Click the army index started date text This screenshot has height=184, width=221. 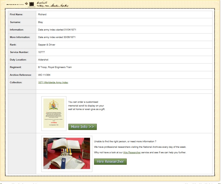point(57,30)
